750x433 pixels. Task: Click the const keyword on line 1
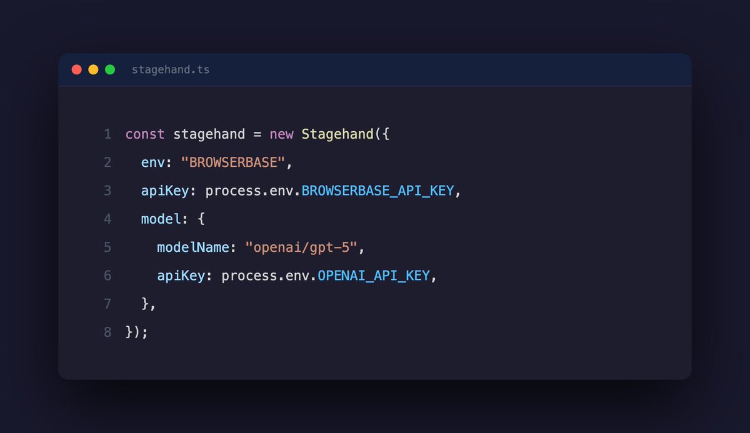pos(145,134)
